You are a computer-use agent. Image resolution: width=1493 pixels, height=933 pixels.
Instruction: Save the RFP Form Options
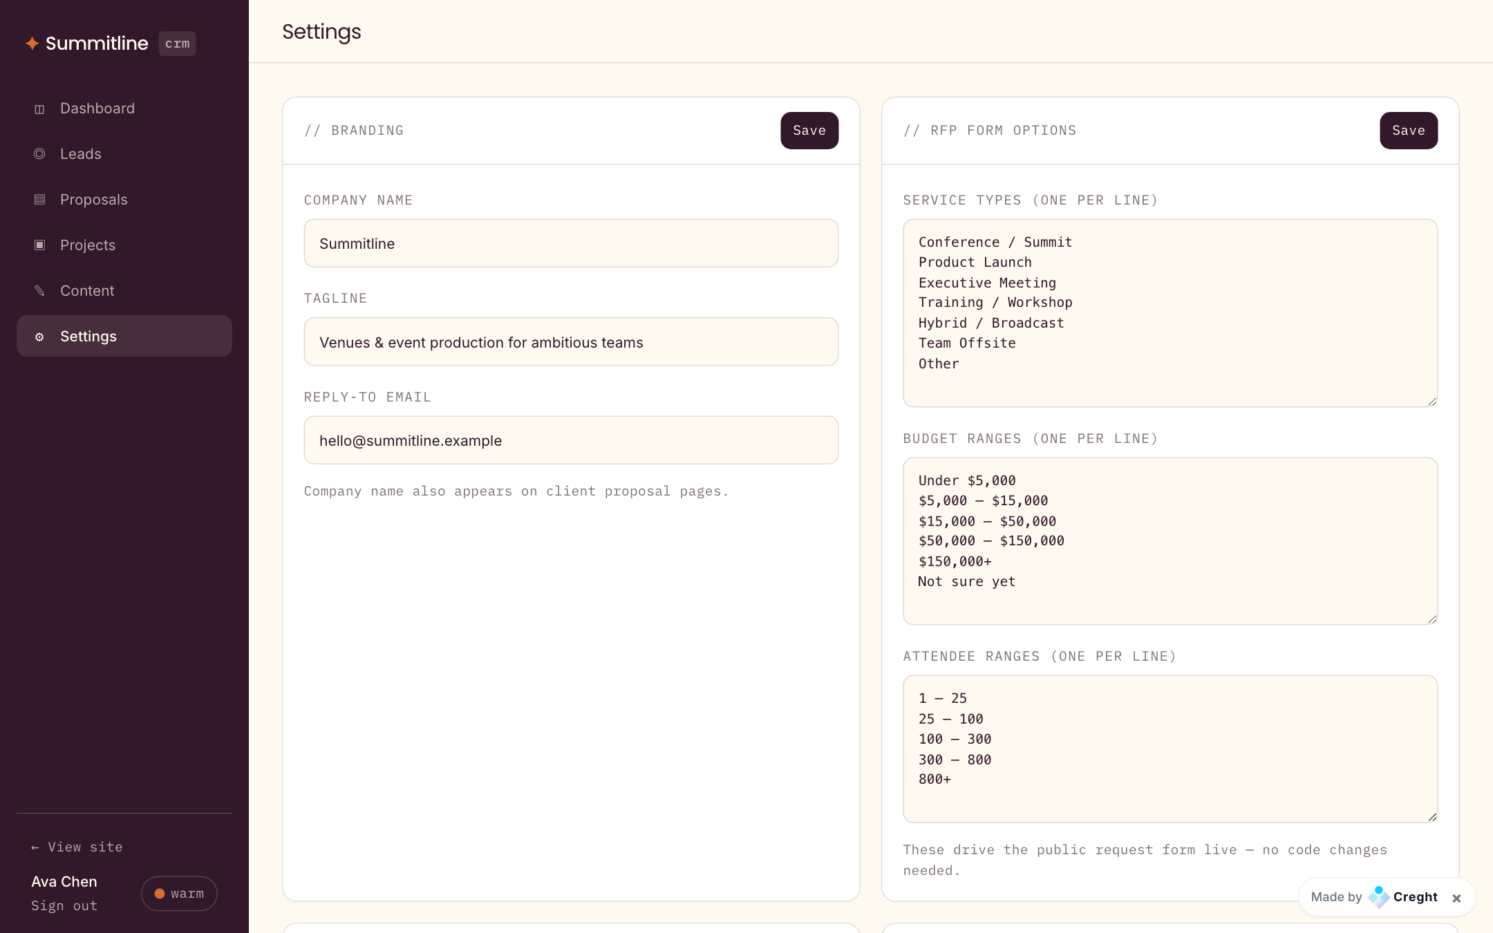(1409, 131)
